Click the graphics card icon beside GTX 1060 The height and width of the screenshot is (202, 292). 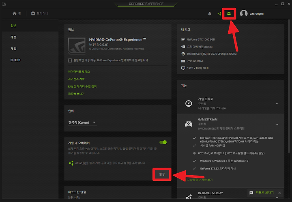[183, 39]
